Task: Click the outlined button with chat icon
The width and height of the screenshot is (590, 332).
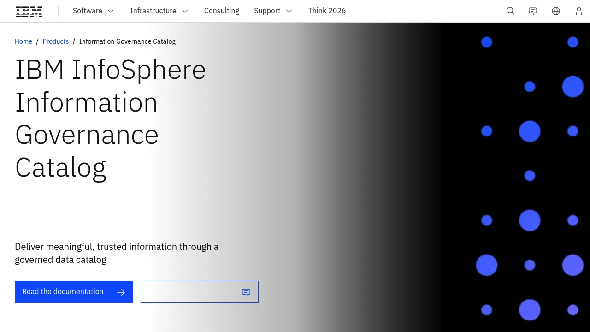Action: 200,292
